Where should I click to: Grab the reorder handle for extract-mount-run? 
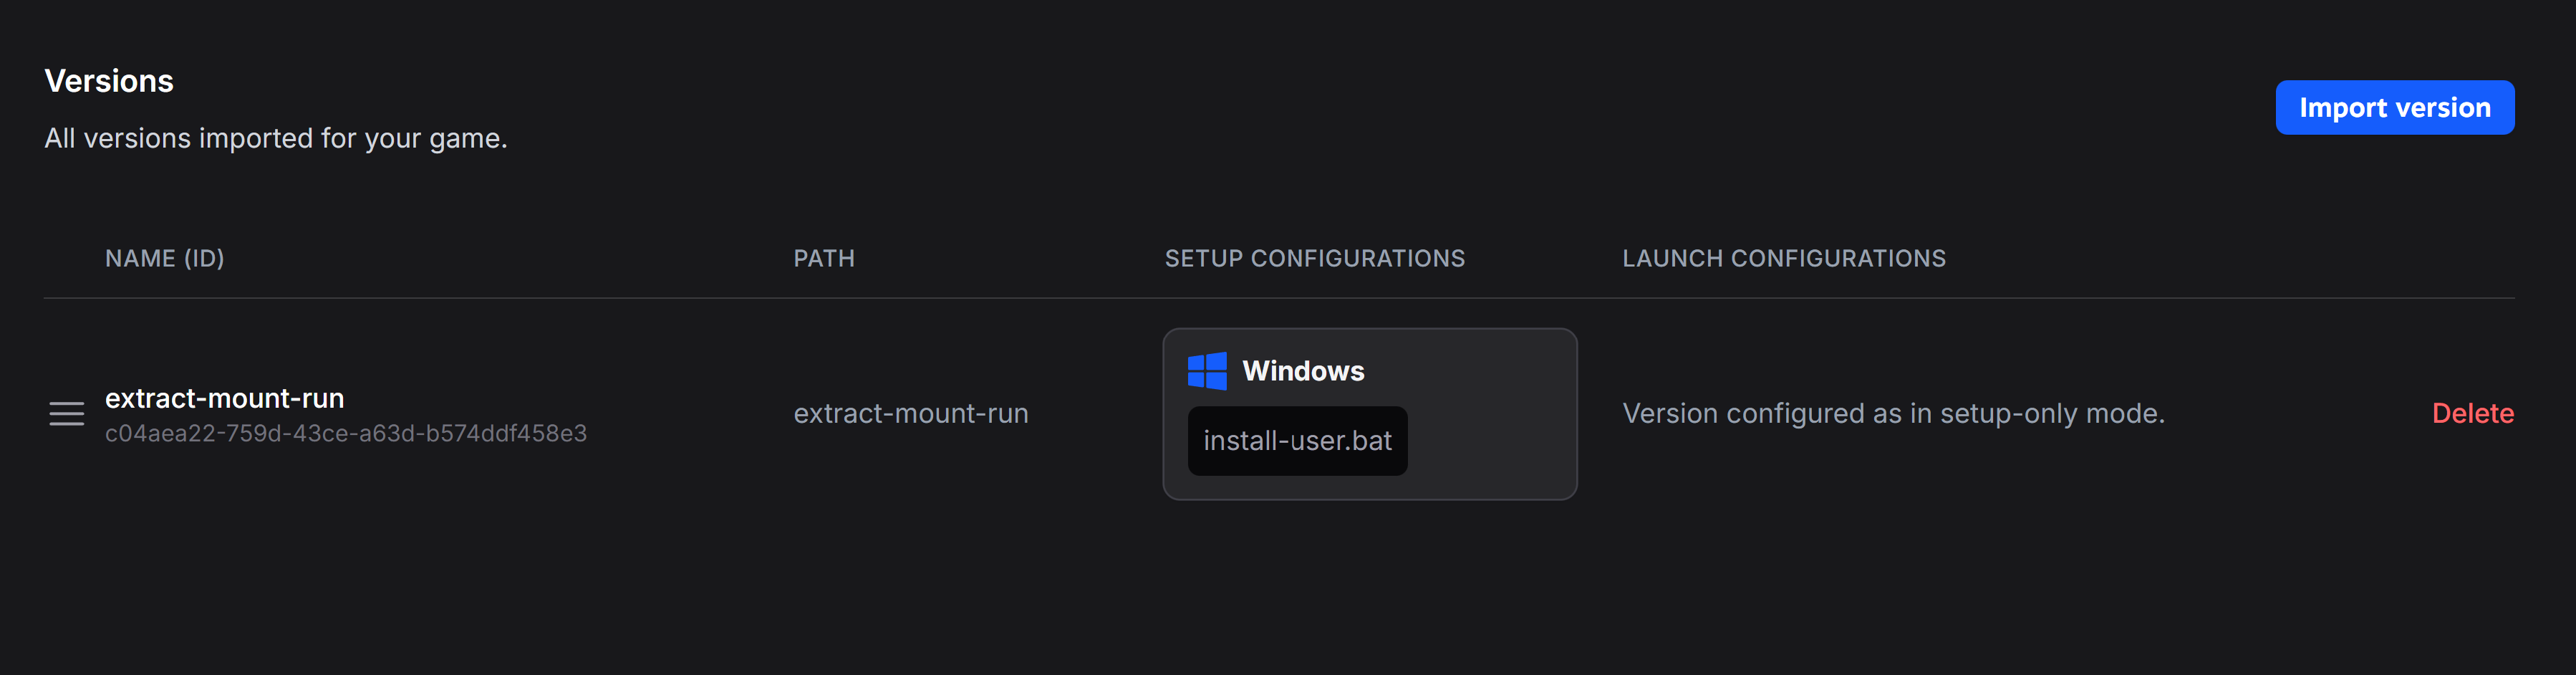[67, 413]
